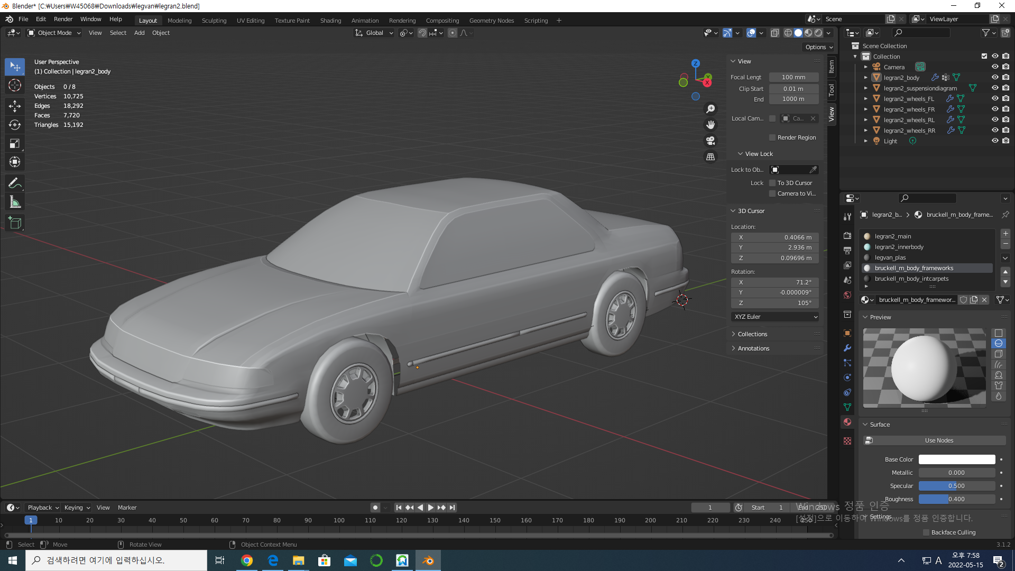The image size is (1015, 571).
Task: Enable the Render Region checkbox
Action: 772,137
